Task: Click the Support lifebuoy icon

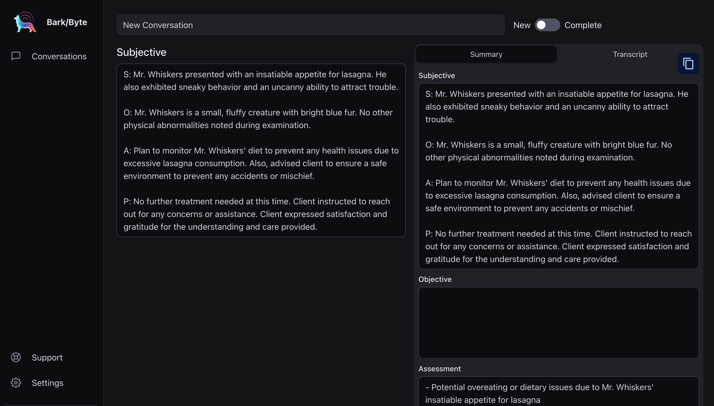Action: click(x=16, y=357)
